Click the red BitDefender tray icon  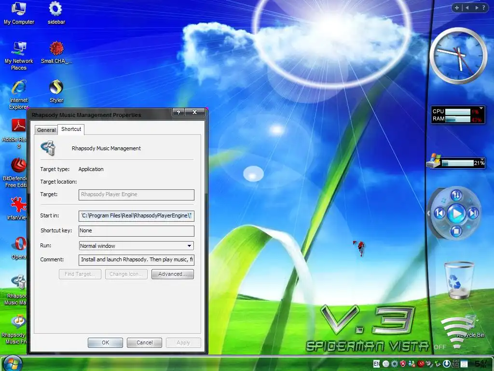point(421,364)
